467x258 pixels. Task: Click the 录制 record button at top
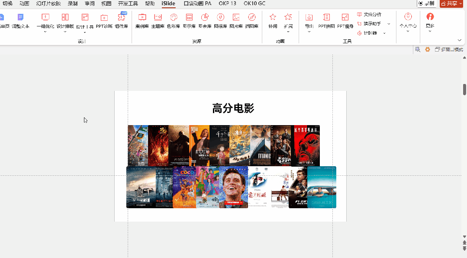point(426,3)
